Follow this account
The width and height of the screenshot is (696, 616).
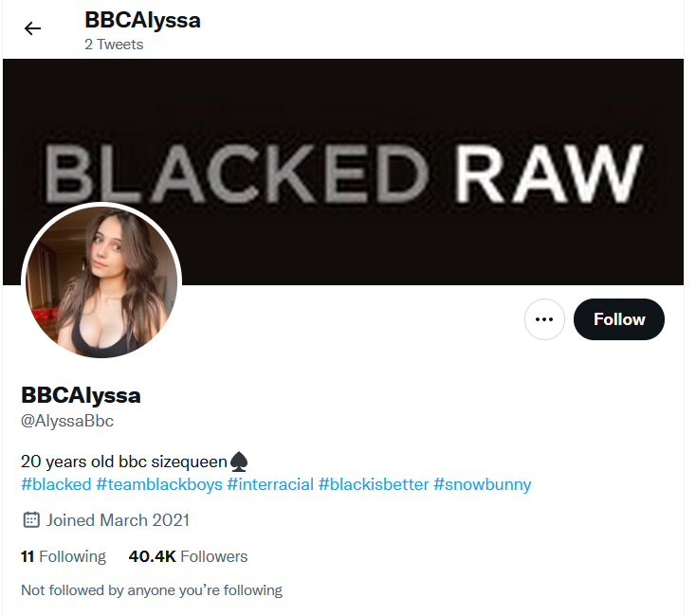coord(619,319)
